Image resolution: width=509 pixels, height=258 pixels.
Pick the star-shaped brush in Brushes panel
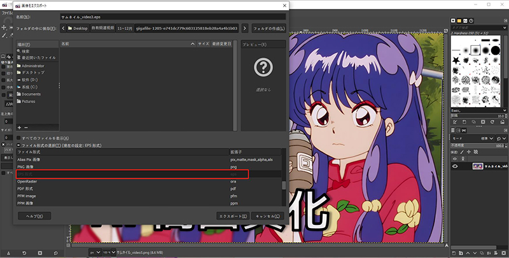pos(456,60)
